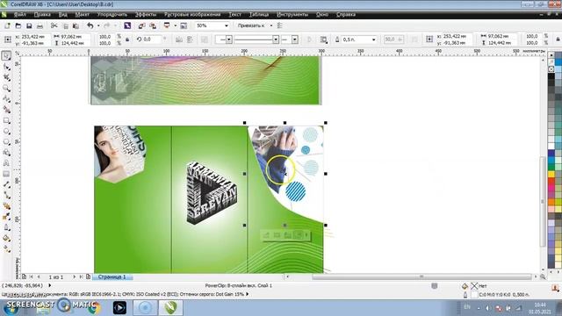Open the end arrowhead dropdown
Image resolution: width=562 pixels, height=316 pixels.
point(295,39)
